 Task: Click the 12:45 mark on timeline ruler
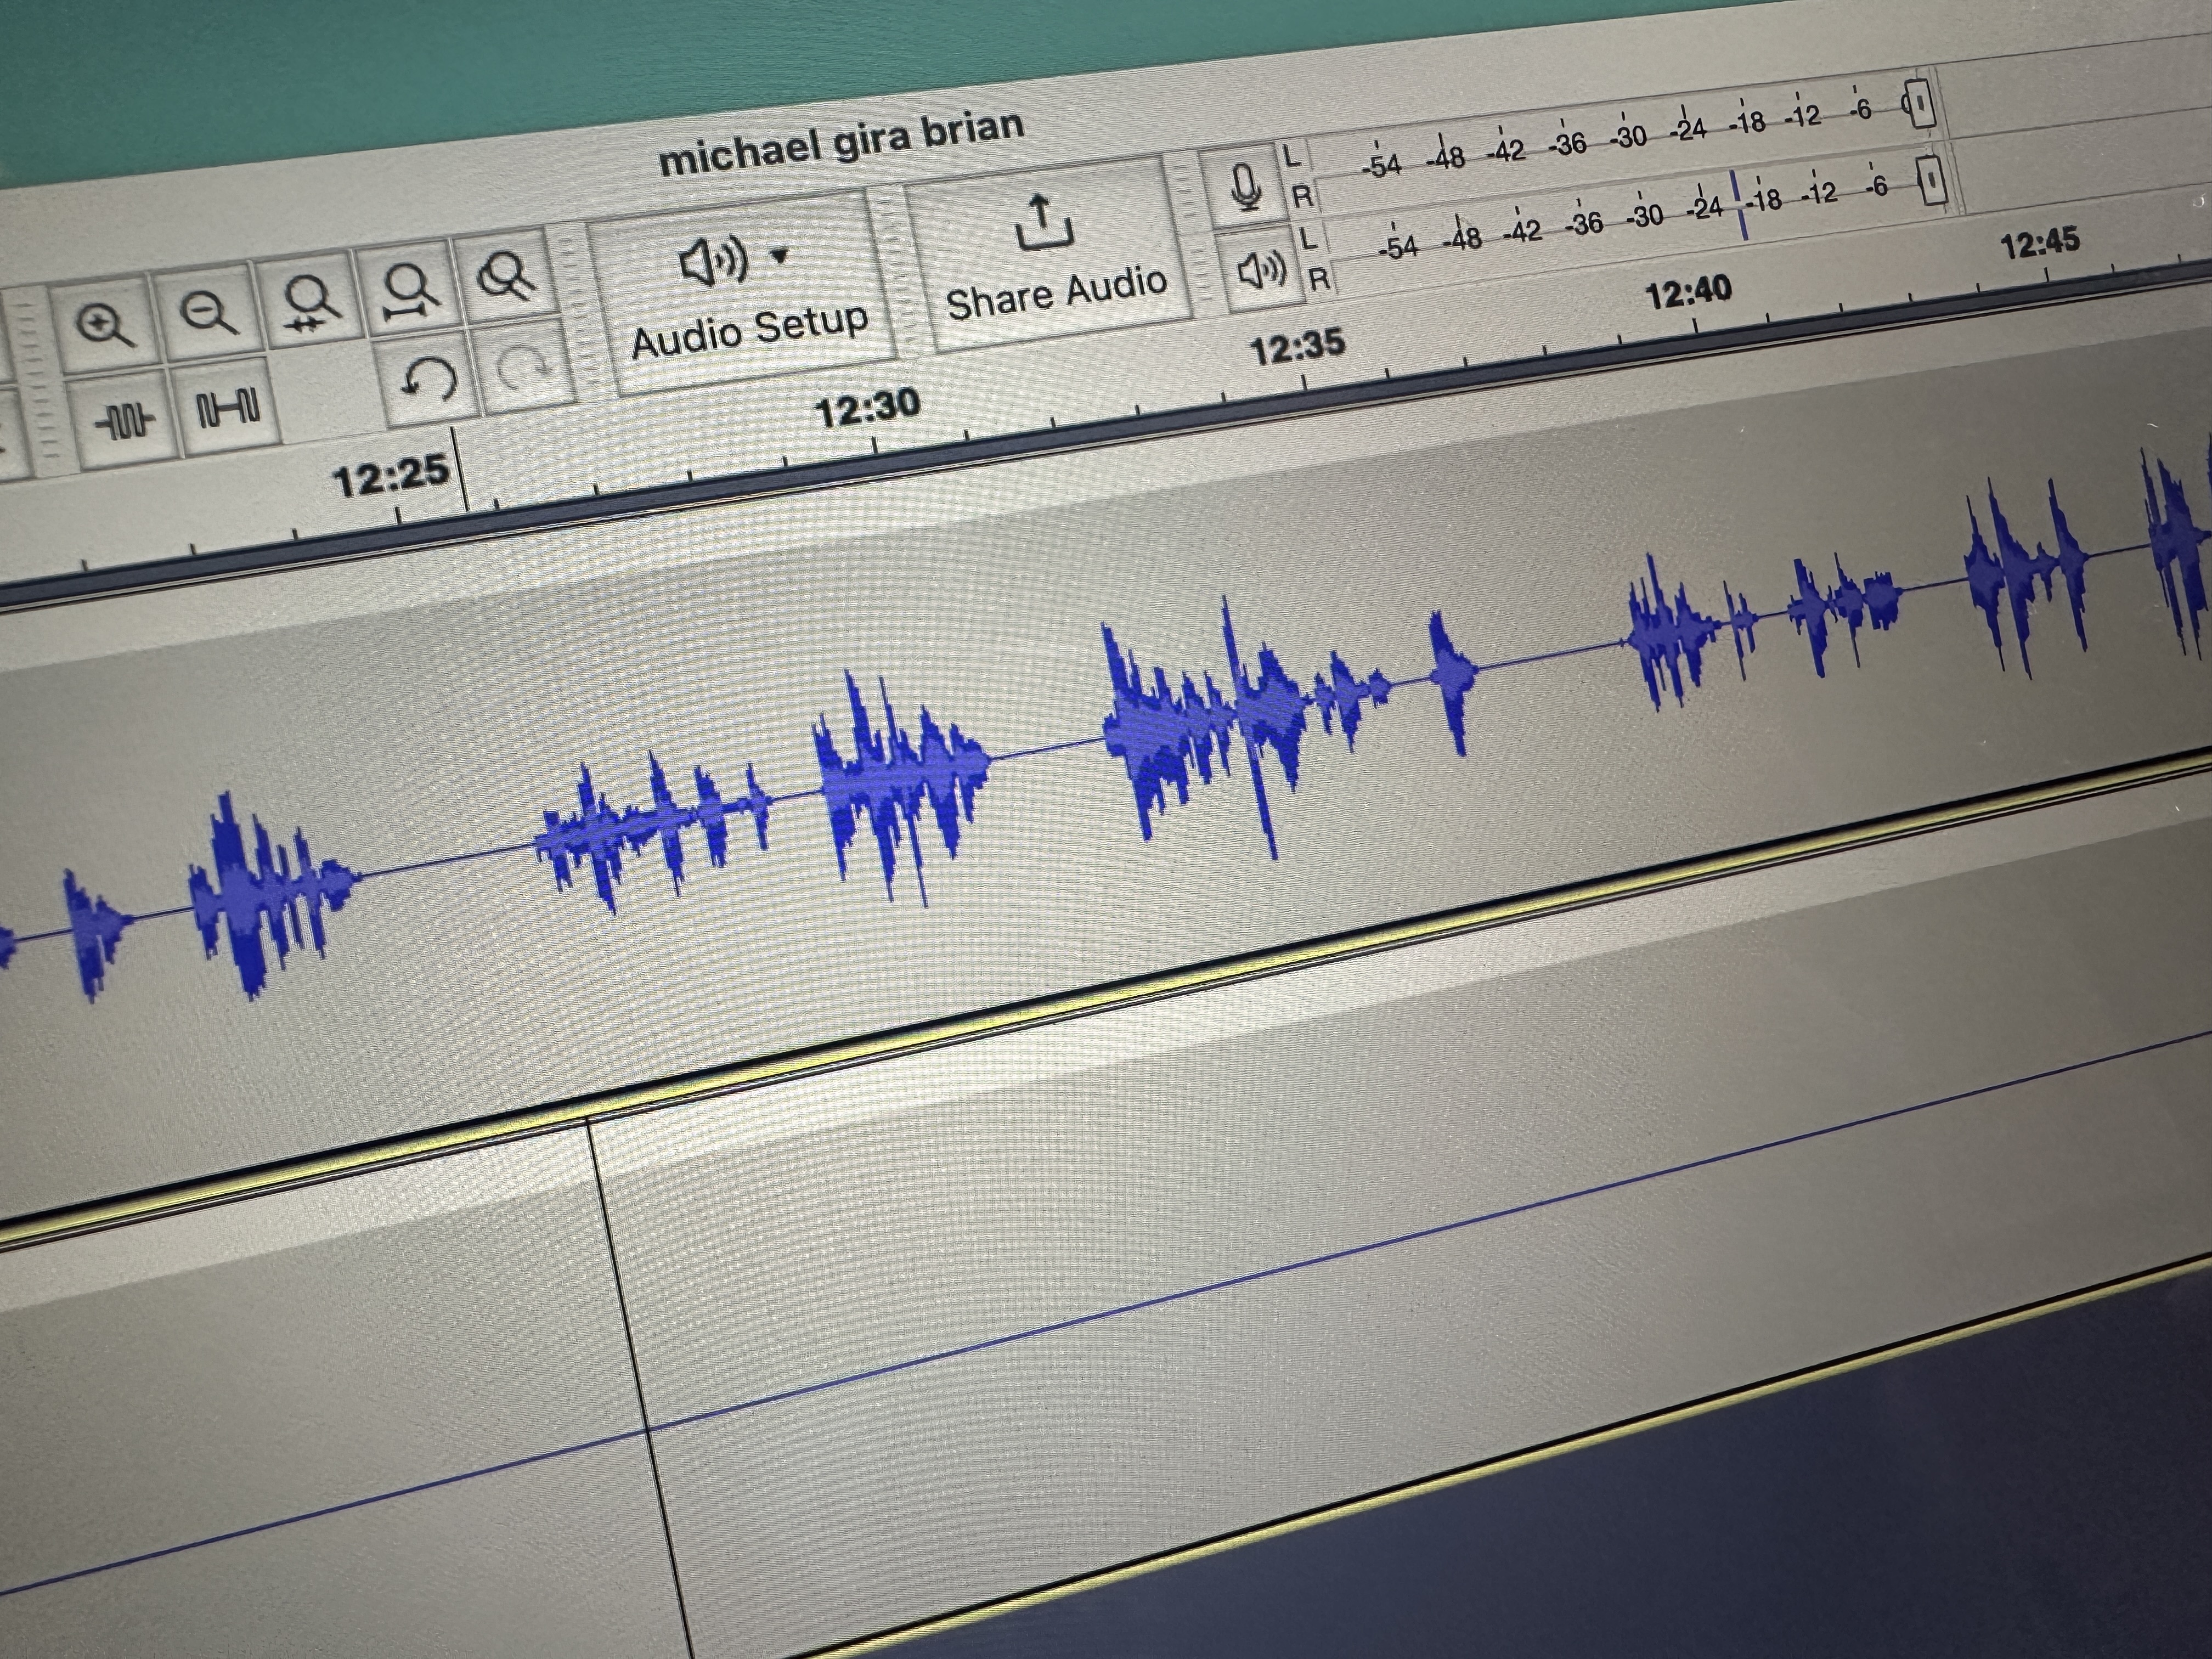point(2041,242)
